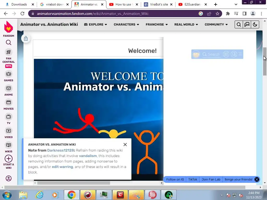Open the Windows Start menu

click(x=7, y=195)
